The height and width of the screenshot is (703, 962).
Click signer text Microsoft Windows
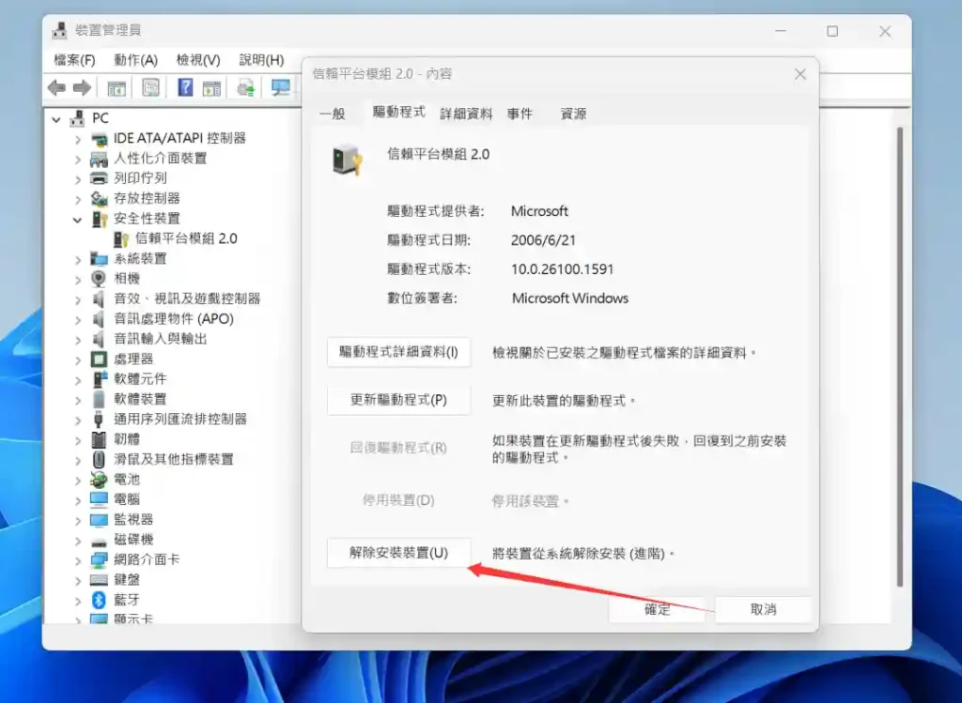pos(570,298)
